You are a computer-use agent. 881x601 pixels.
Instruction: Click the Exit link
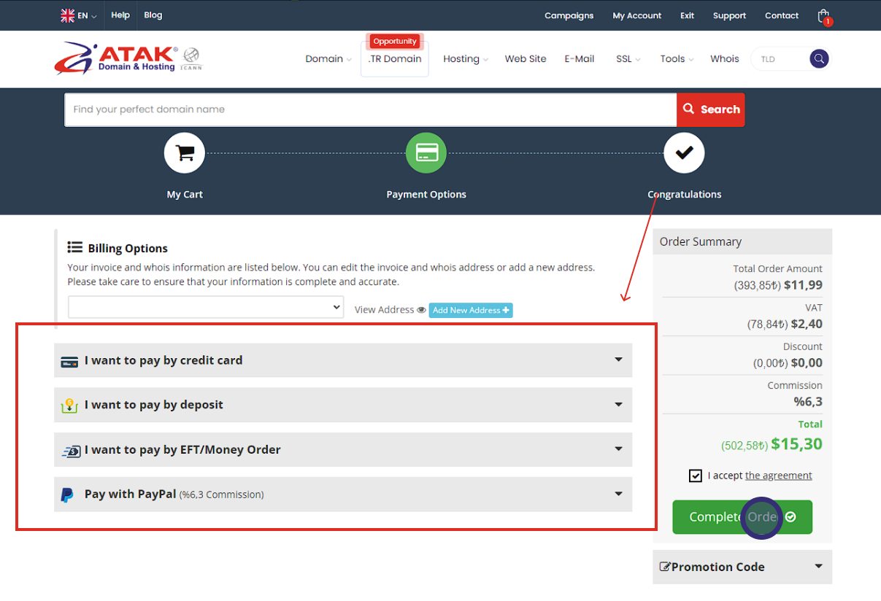pos(688,16)
